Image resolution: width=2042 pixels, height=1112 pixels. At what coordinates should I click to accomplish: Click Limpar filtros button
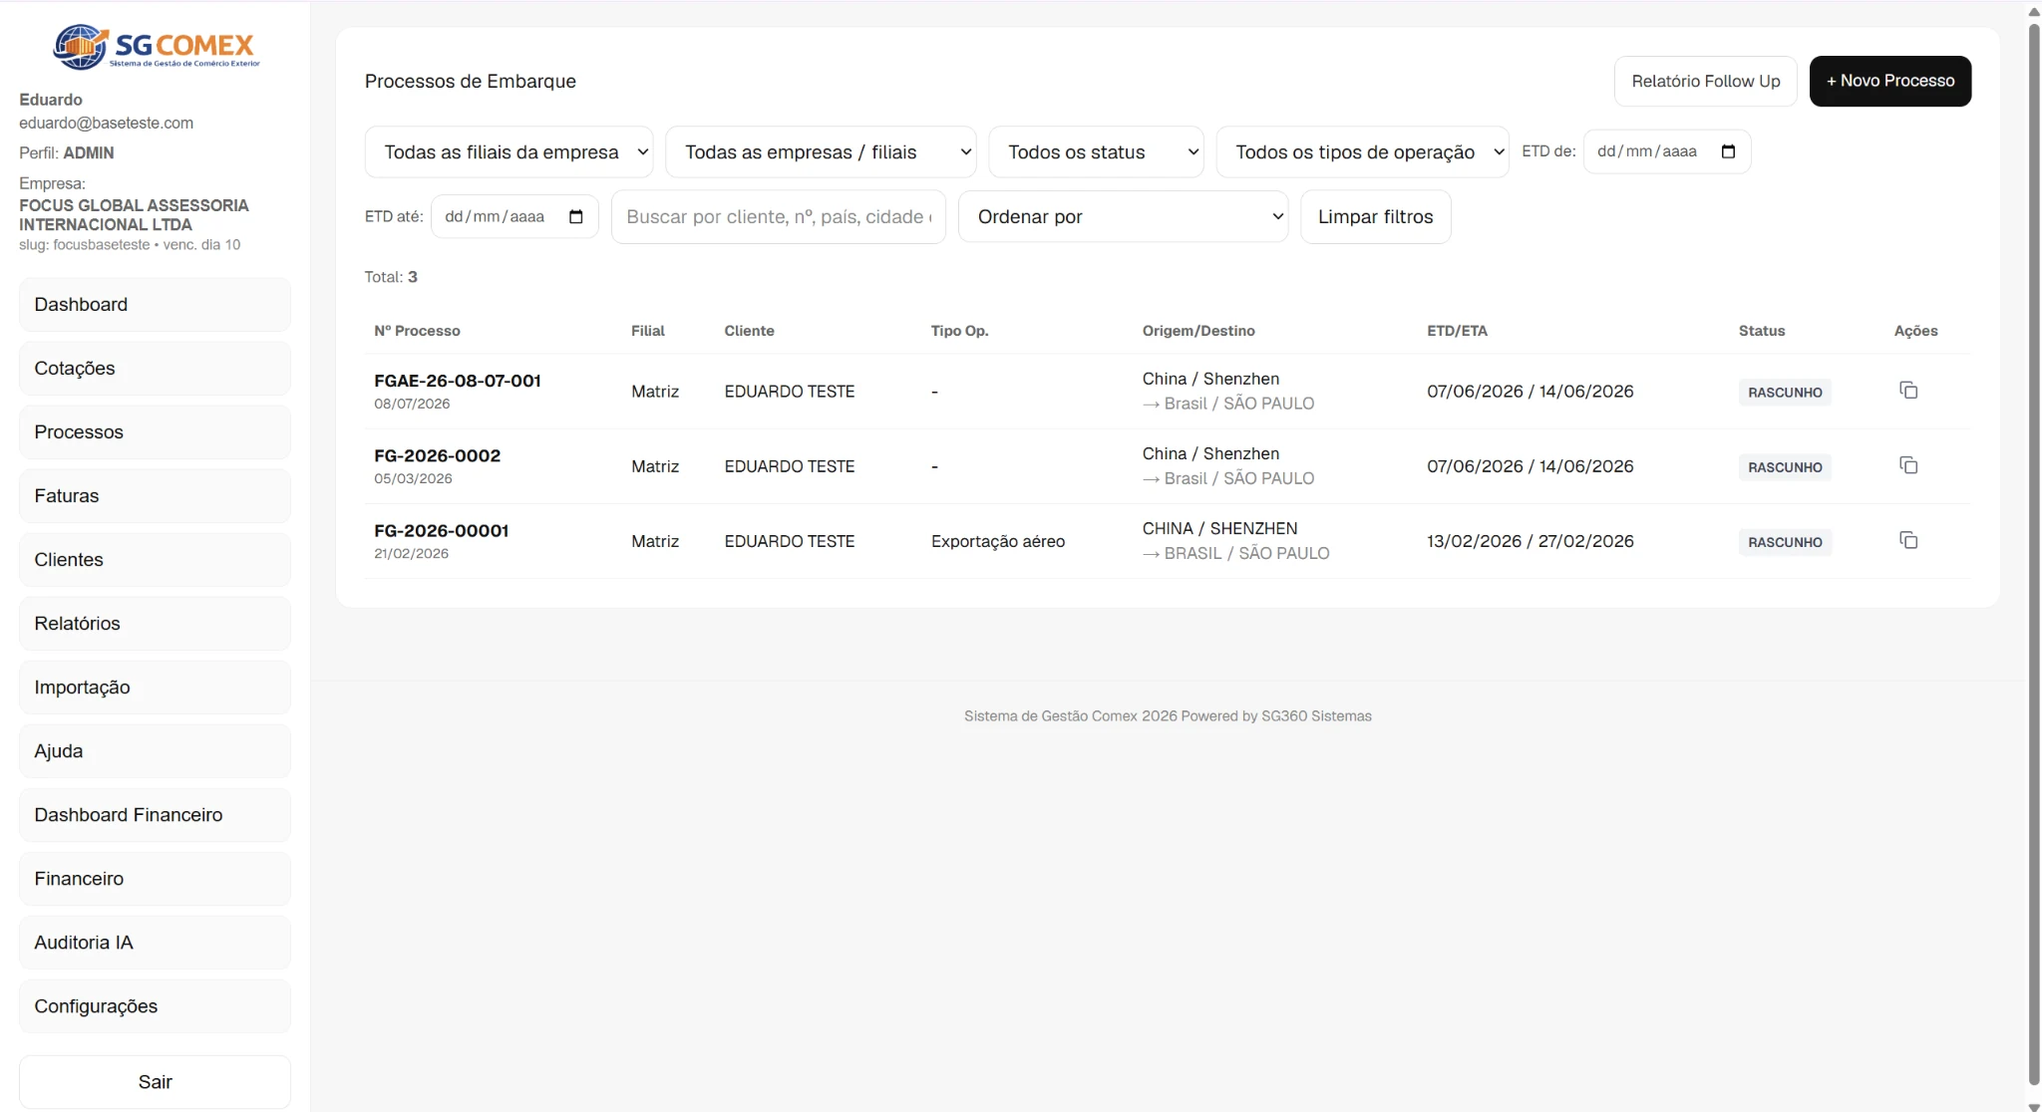click(1375, 216)
